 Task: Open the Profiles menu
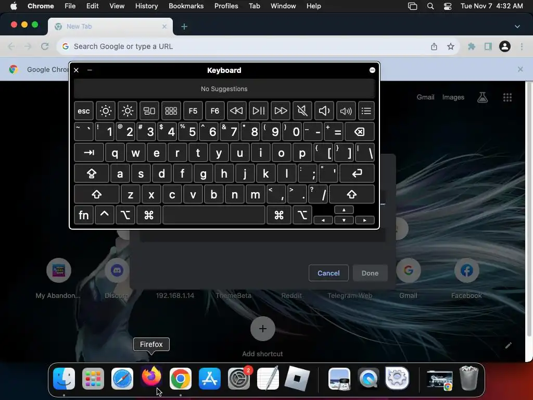(226, 6)
